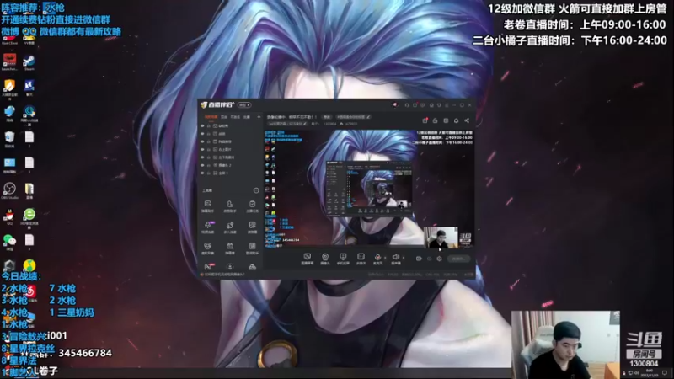
Task: Switch to the fourth scene tab
Action: (247, 117)
